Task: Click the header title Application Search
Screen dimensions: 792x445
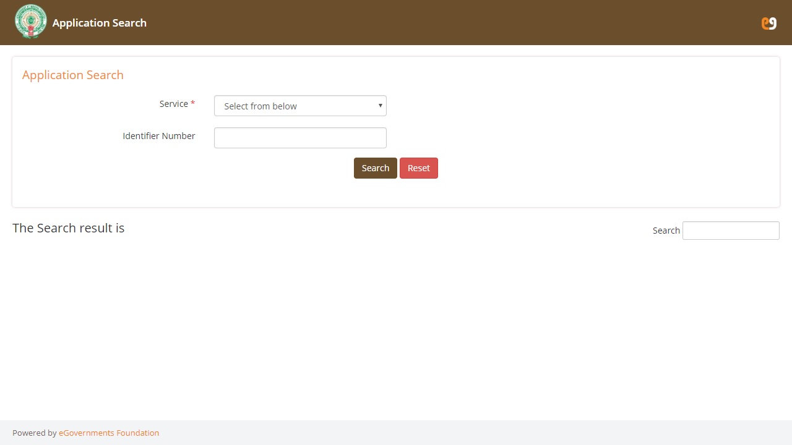Action: pyautogui.click(x=100, y=23)
